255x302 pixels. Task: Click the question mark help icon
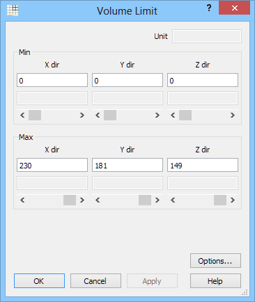pos(209,8)
